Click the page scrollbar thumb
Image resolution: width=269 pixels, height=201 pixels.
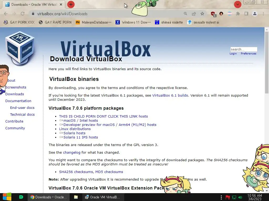coord(267,62)
